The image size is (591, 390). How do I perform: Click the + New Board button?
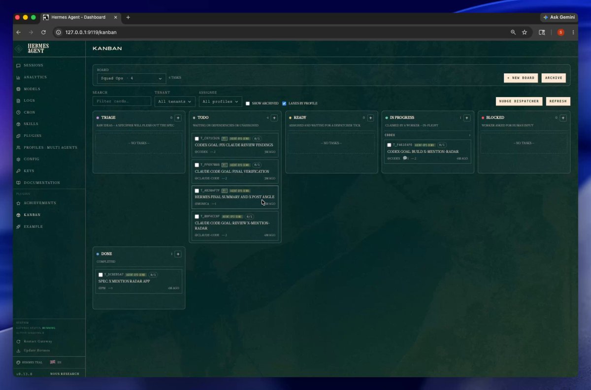coord(521,78)
